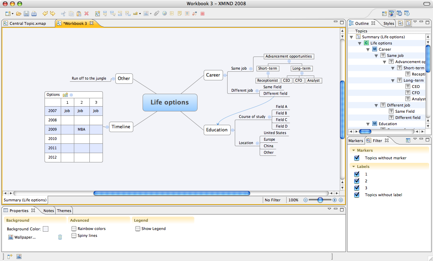
Task: Select the Summary (Life options) sheet tab
Action: pos(25,200)
